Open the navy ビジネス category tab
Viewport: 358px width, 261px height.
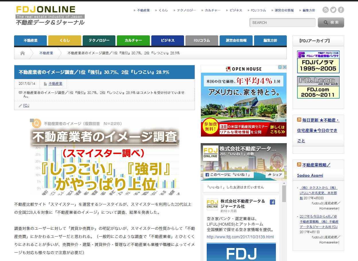coord(168,41)
